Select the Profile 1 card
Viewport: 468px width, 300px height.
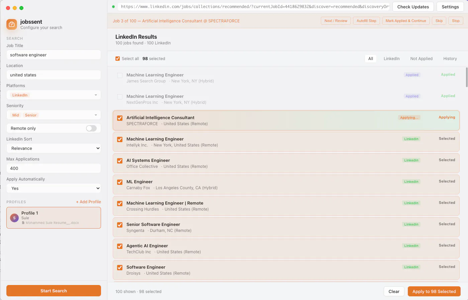coord(54,218)
